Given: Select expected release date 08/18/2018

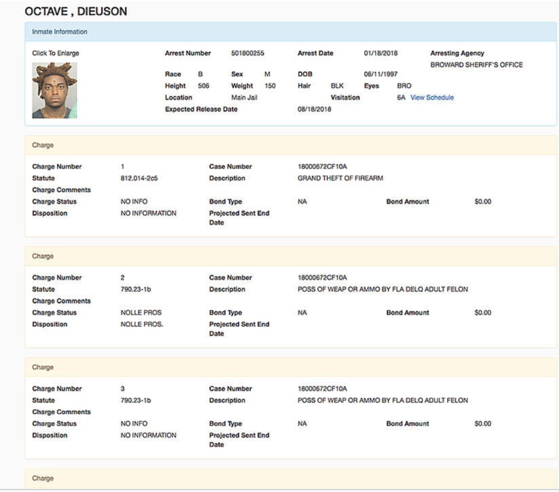Looking at the screenshot, I should point(314,109).
